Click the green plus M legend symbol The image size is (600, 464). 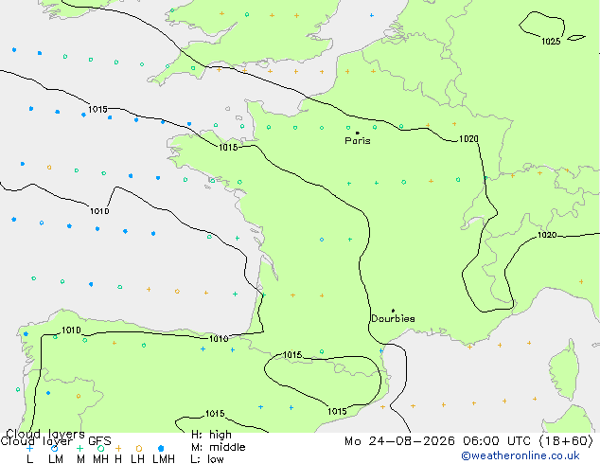(x=79, y=448)
